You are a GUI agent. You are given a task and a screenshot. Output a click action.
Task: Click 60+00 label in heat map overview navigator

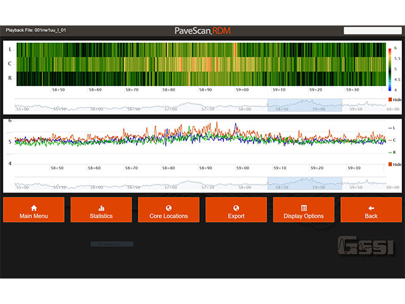[x=393, y=109]
